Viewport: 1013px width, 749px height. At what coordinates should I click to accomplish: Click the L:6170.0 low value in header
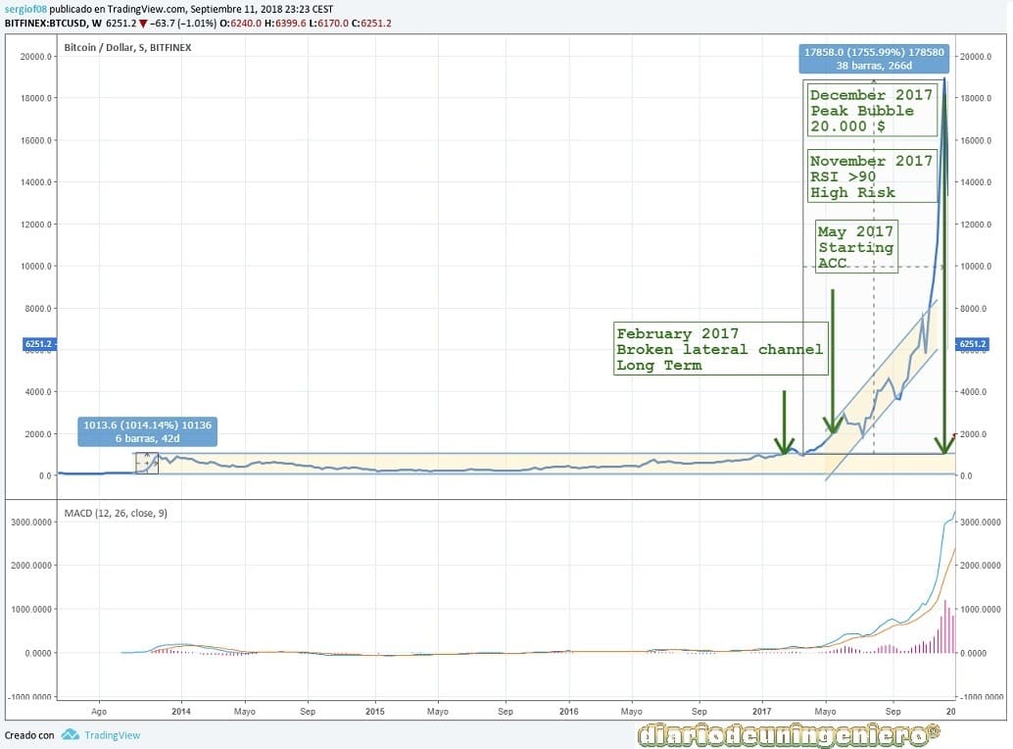pos(329,24)
